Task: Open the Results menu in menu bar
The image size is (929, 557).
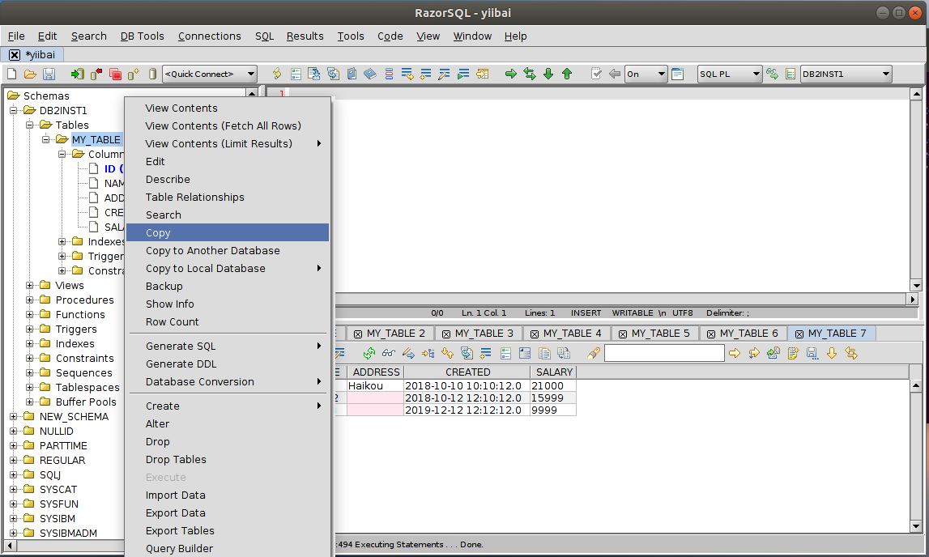Action: click(305, 36)
